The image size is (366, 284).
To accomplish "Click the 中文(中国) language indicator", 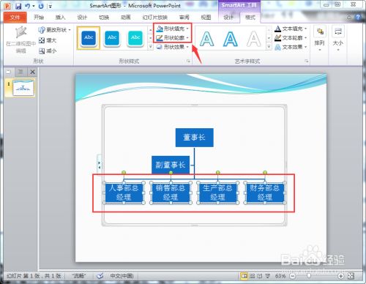I will [x=122, y=276].
